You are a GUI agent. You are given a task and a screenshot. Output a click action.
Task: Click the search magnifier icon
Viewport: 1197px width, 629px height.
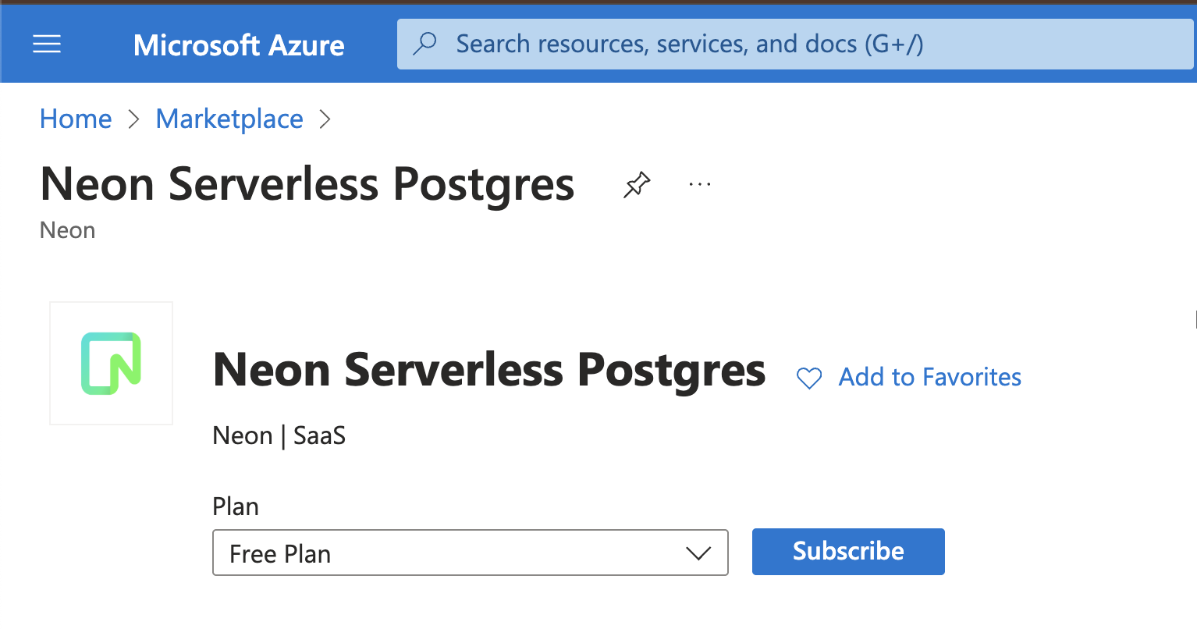tap(424, 44)
